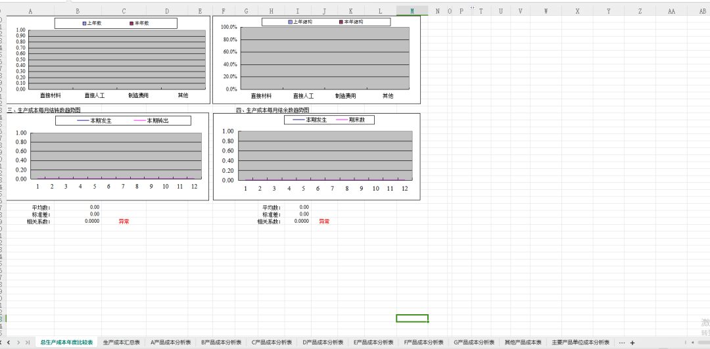
Task: Select column Z header
Action: point(640,11)
